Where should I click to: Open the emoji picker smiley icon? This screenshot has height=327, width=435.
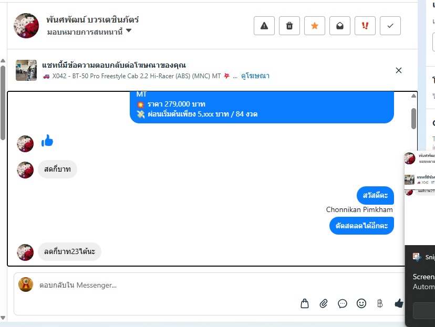(x=361, y=303)
